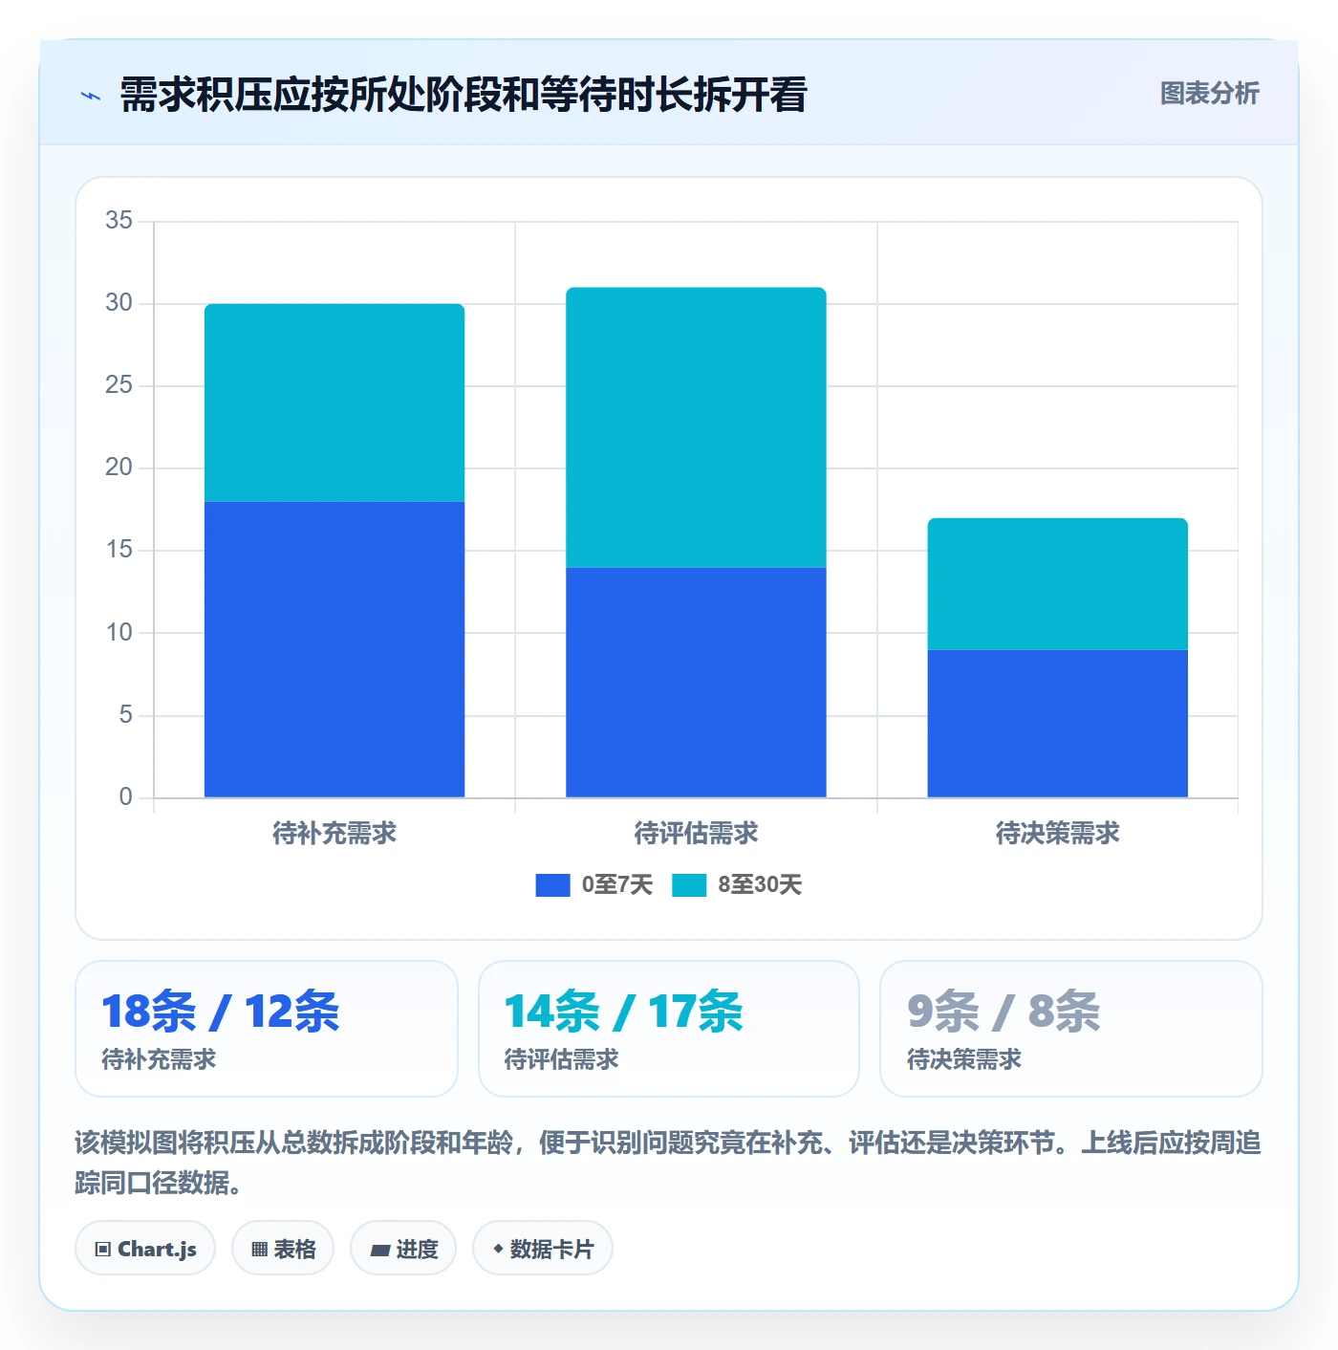This screenshot has height=1350, width=1338.
Task: Click the blue 0至7天 segment of 待评估需求 bar
Action: coord(696,683)
